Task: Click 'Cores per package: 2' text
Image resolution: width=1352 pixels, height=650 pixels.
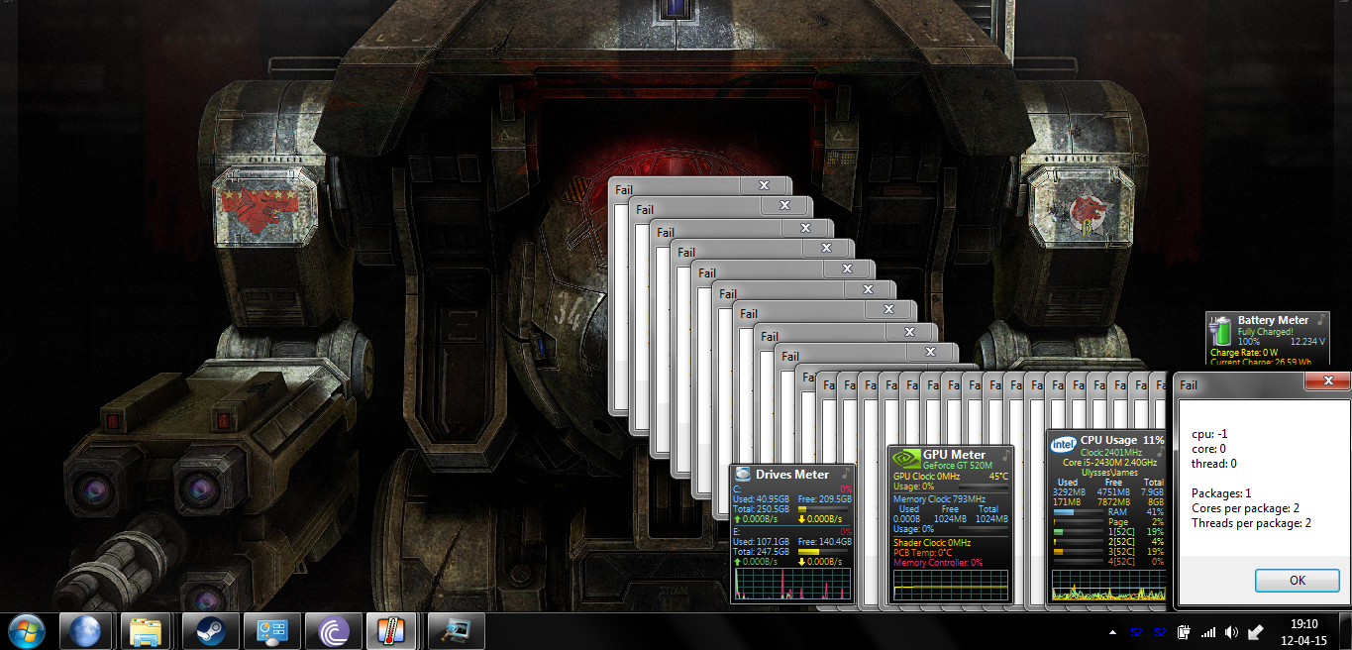Action: [1245, 507]
